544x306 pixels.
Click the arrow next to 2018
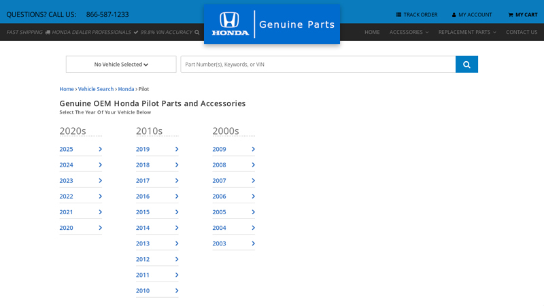click(x=177, y=165)
